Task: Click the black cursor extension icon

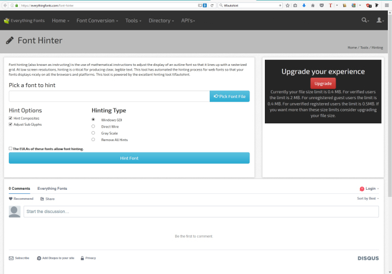Action: tap(377, 5)
